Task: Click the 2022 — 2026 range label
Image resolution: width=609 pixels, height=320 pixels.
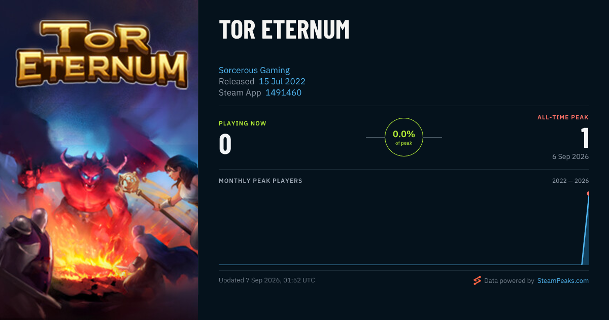Action: click(x=570, y=181)
